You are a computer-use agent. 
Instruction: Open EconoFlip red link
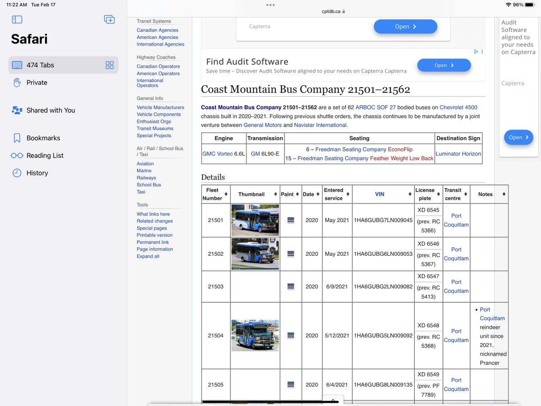400,149
